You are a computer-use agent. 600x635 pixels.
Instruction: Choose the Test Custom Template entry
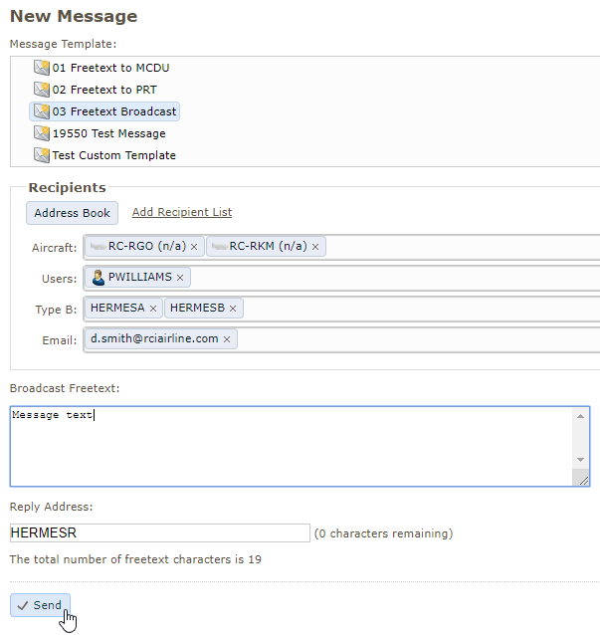113,155
